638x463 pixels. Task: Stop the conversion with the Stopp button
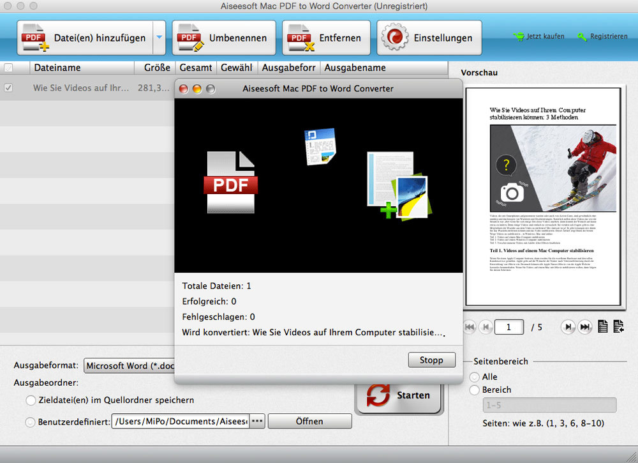coord(432,360)
